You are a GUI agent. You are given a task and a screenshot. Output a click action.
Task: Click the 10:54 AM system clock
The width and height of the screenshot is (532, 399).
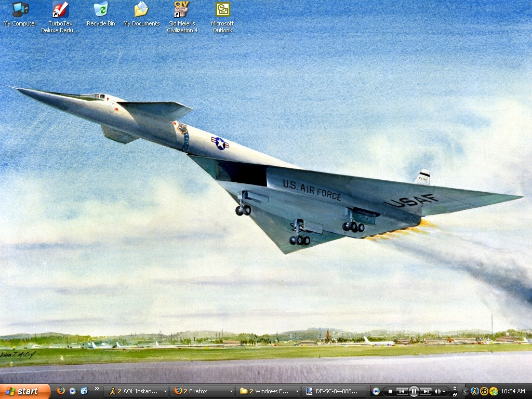point(513,391)
